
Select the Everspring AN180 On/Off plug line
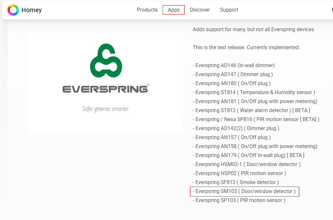click(232, 84)
